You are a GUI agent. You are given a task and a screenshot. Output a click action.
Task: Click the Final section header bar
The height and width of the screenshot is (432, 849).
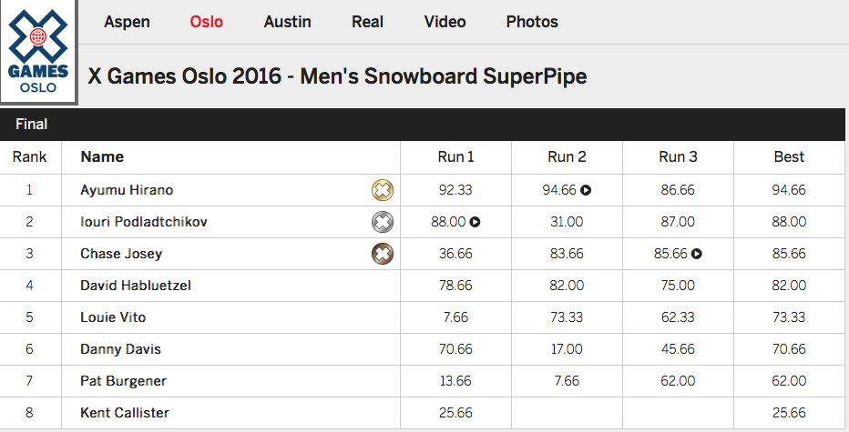424,124
